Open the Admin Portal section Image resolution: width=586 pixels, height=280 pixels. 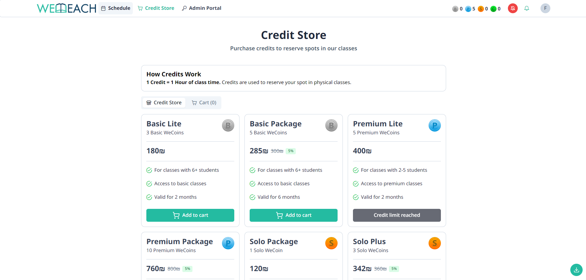click(x=201, y=8)
